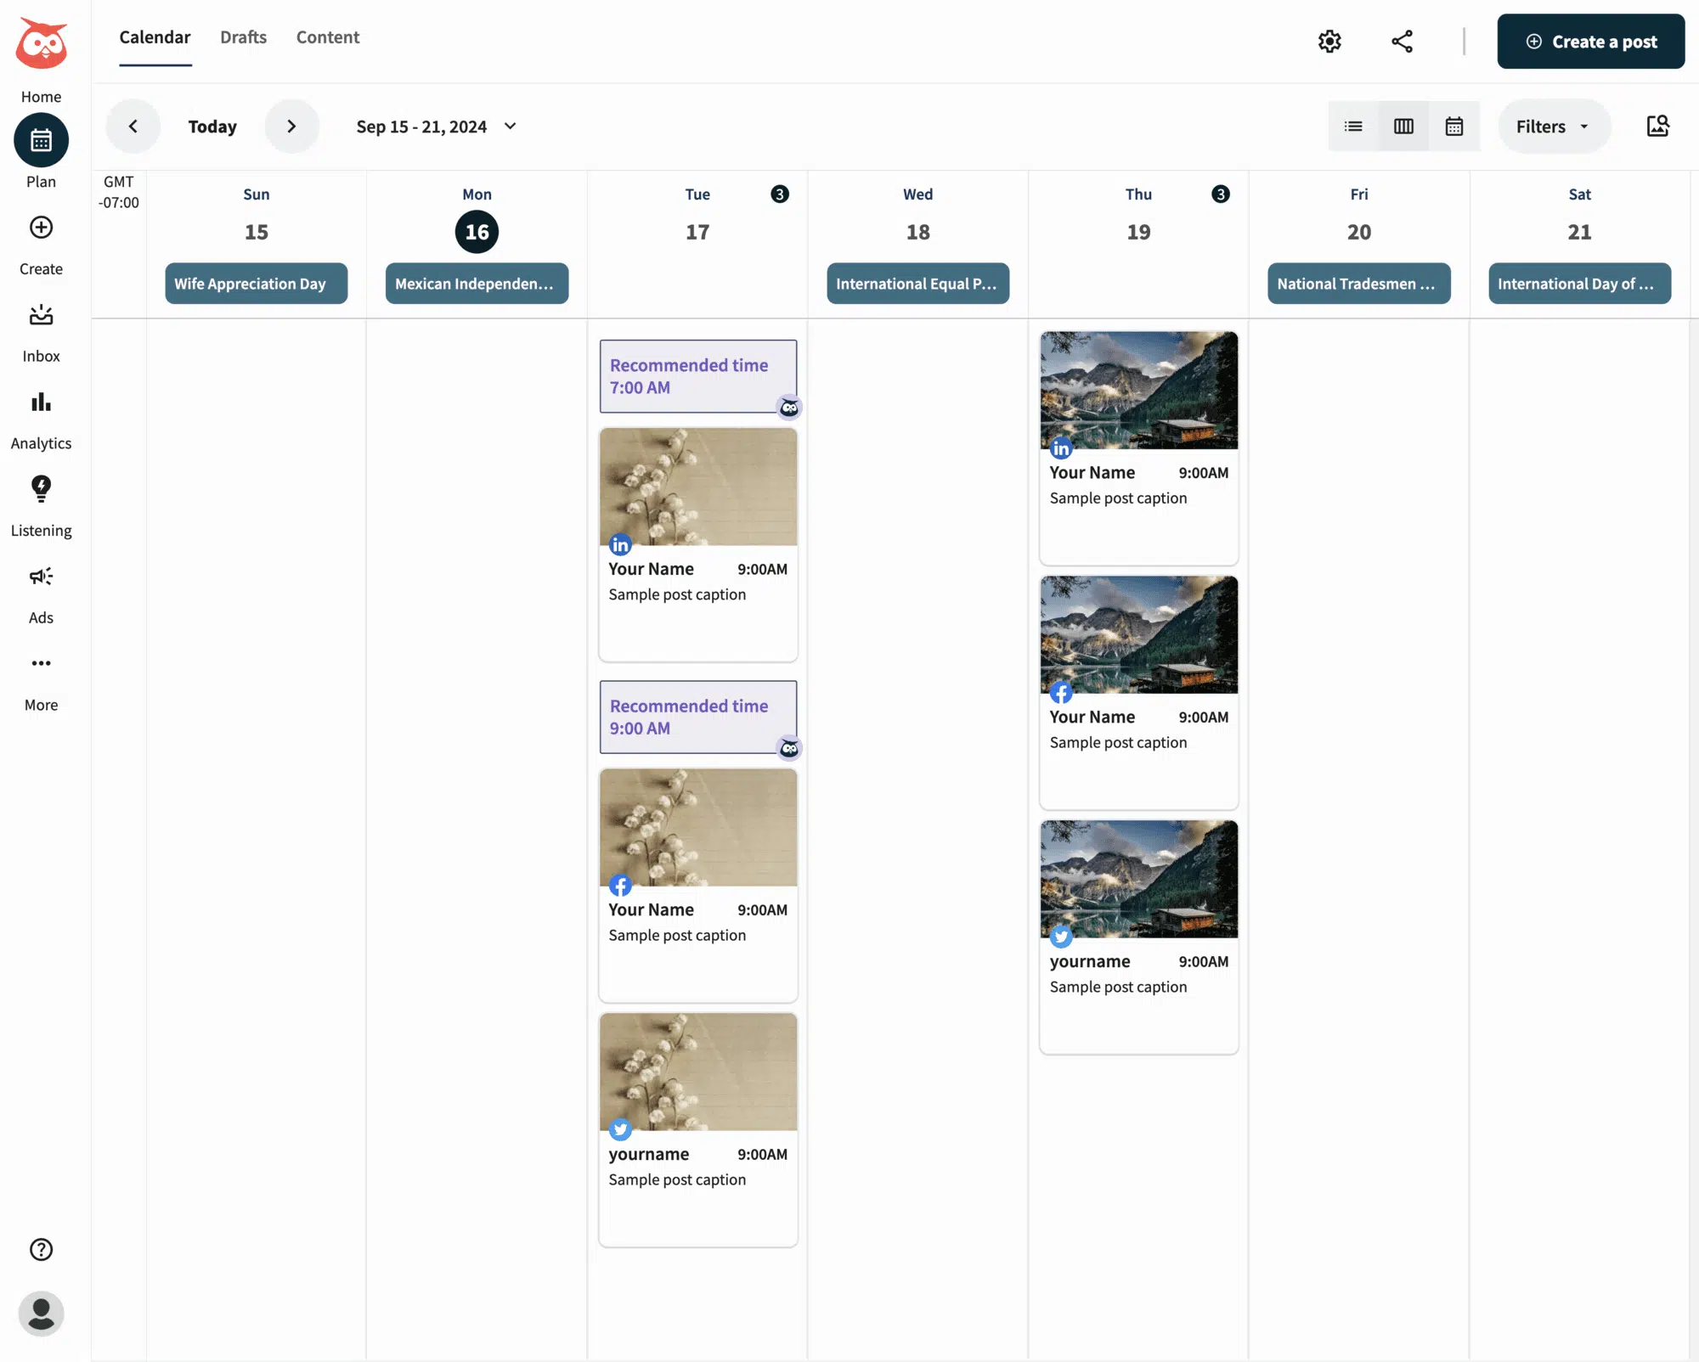Open the Ads megaphone icon
The height and width of the screenshot is (1362, 1699).
[x=41, y=577]
